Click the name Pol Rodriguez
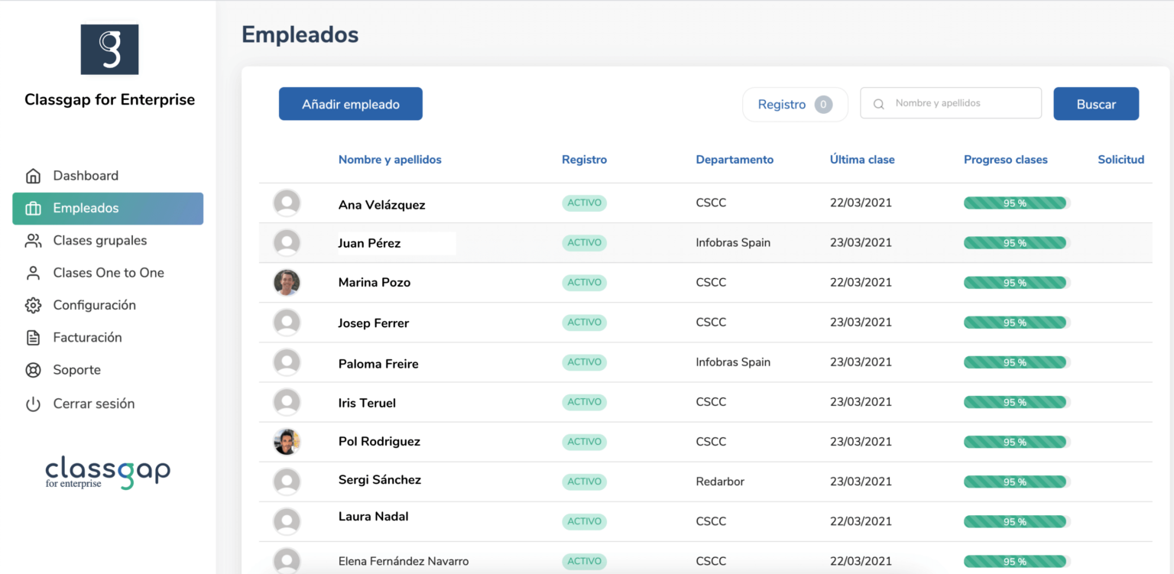The width and height of the screenshot is (1174, 574). 379,442
